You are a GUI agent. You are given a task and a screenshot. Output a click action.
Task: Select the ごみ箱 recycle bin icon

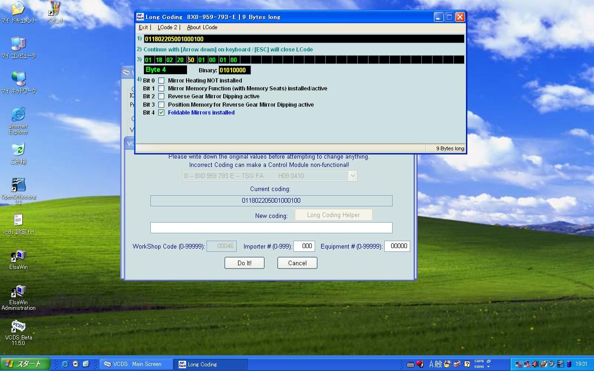coord(18,153)
